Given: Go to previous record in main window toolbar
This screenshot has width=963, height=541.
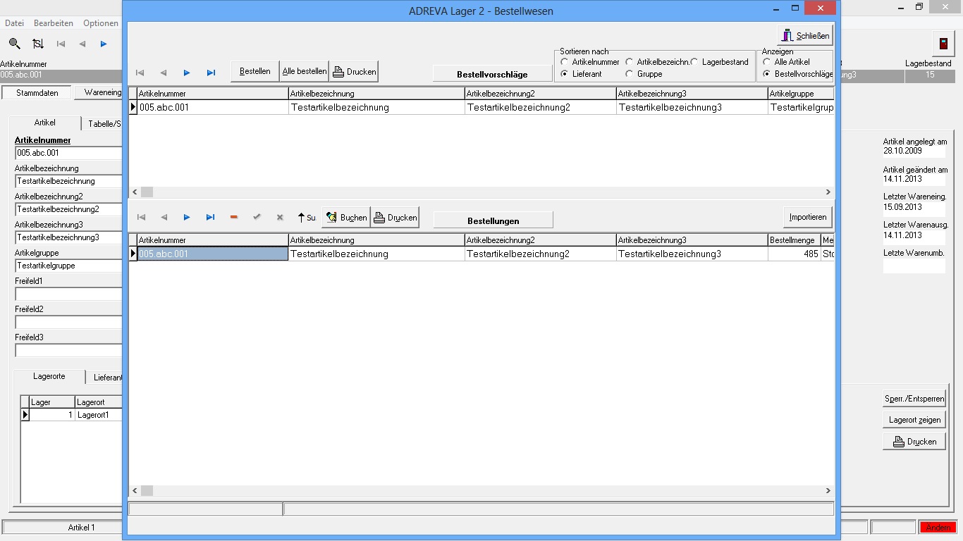Looking at the screenshot, I should [82, 44].
